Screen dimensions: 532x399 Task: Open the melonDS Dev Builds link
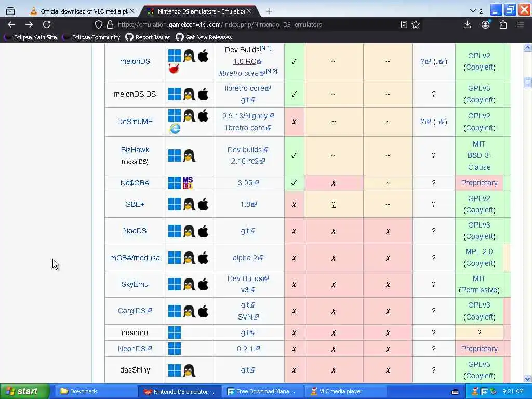tap(242, 50)
